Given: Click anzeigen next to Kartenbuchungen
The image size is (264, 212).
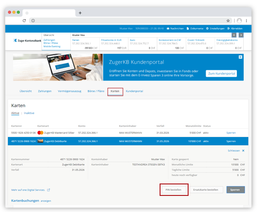Looking at the screenshot, I should (46, 201).
